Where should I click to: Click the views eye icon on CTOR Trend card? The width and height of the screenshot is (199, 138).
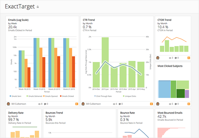[x=170, y=58]
